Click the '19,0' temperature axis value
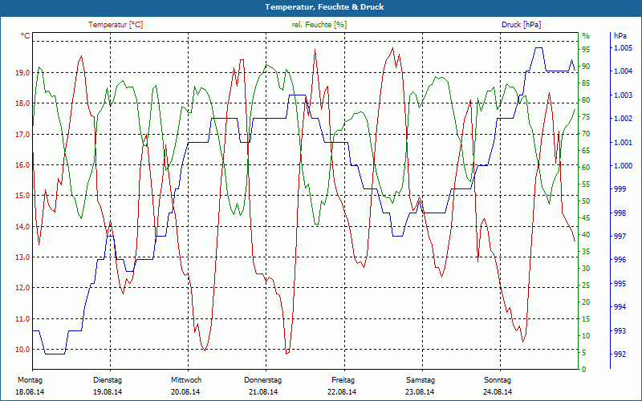The width and height of the screenshot is (642, 401). coord(23,73)
